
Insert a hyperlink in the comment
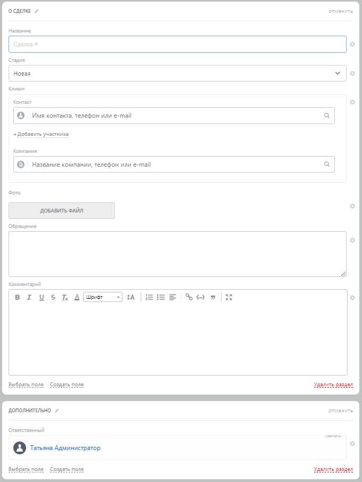point(189,297)
